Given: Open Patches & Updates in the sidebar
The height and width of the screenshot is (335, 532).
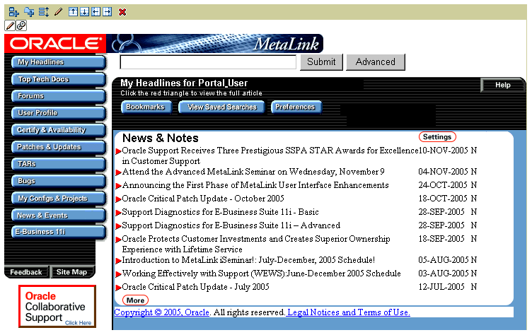Looking at the screenshot, I should pyautogui.click(x=58, y=147).
